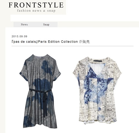Click the dress neckline
Viewport: 139px width, 133px height.
40,56
